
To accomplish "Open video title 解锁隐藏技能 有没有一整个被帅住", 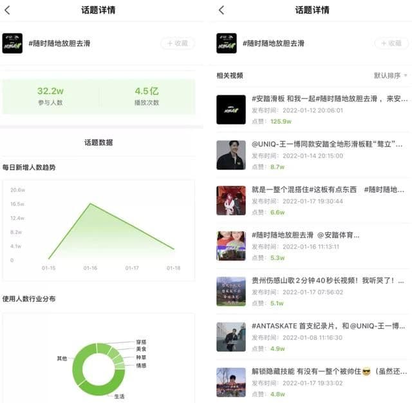I will [x=329, y=371].
